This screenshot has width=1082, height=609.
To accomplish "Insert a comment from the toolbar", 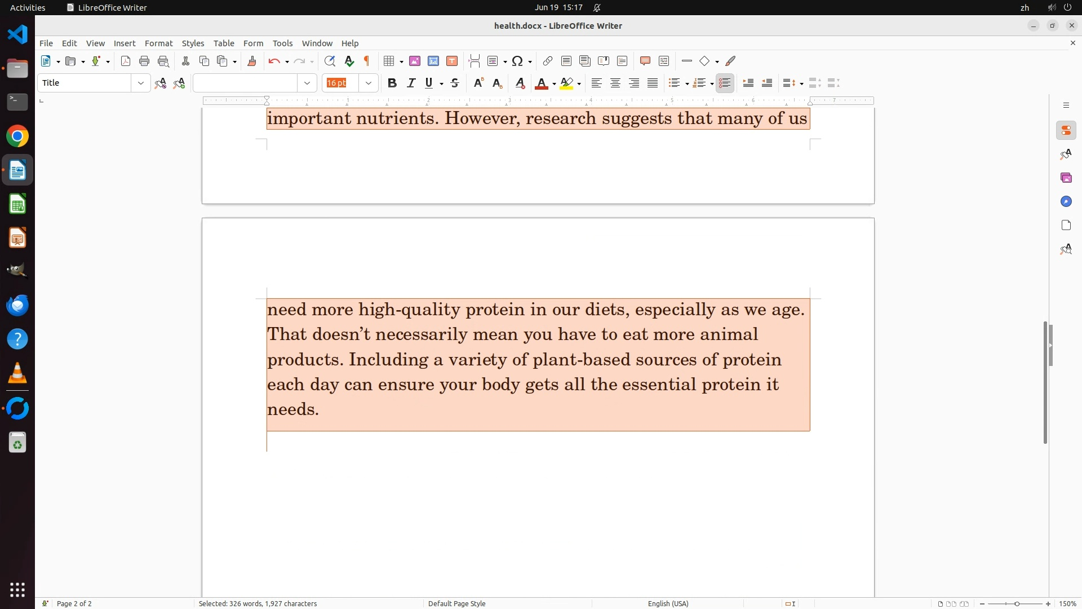I will [x=645, y=61].
